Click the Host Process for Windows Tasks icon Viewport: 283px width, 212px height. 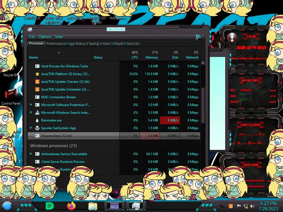click(x=37, y=66)
